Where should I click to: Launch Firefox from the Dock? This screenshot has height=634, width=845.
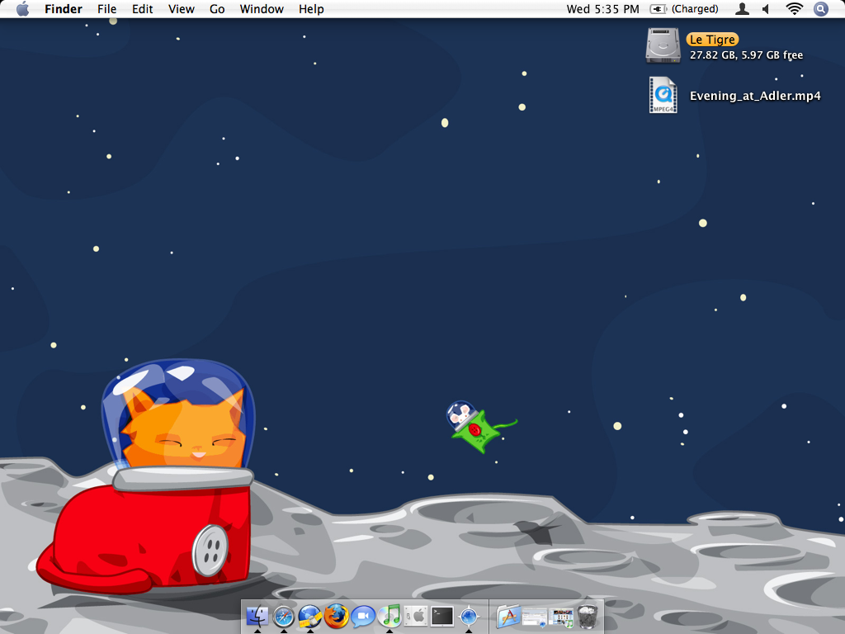(337, 616)
